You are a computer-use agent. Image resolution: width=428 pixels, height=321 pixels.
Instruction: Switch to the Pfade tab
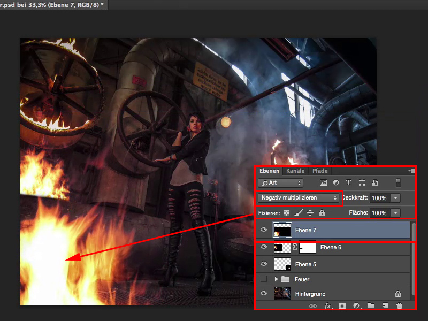coord(320,171)
